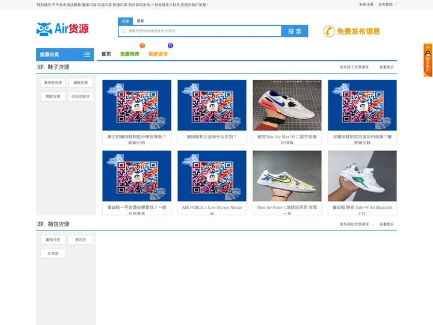Click 免费发布信息 link
Screen dimensions: 433x325
(x=358, y=31)
